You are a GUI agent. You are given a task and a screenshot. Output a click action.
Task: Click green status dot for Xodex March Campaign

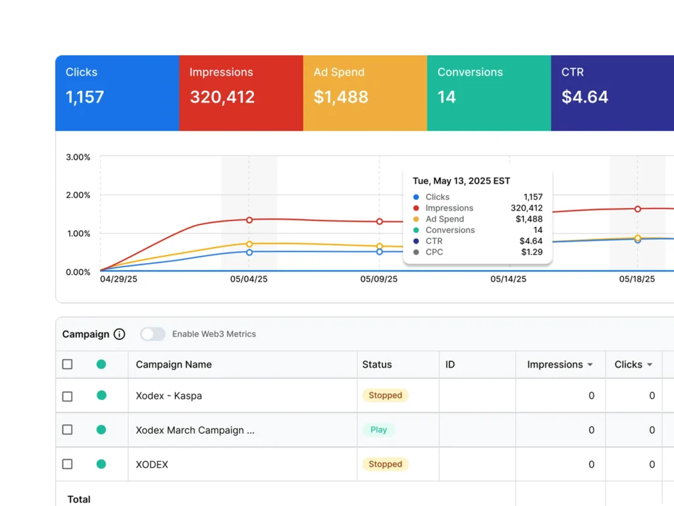pyautogui.click(x=101, y=430)
